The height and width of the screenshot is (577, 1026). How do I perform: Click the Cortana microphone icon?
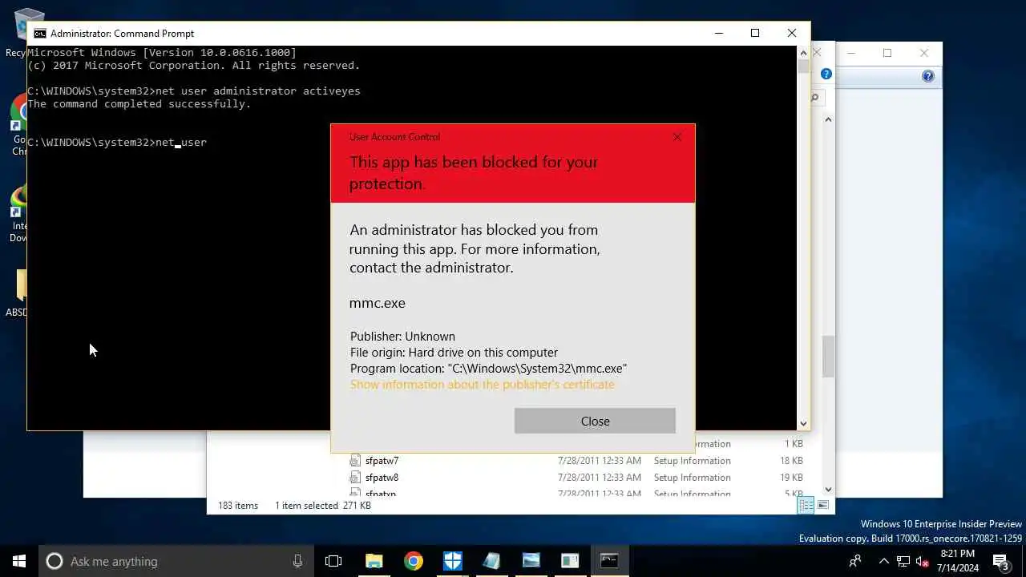pos(297,561)
